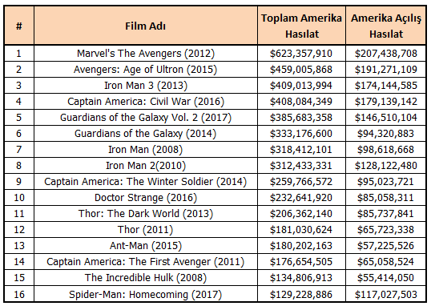Select the Iron Man (2008) cell
431x306 pixels.
click(146, 149)
